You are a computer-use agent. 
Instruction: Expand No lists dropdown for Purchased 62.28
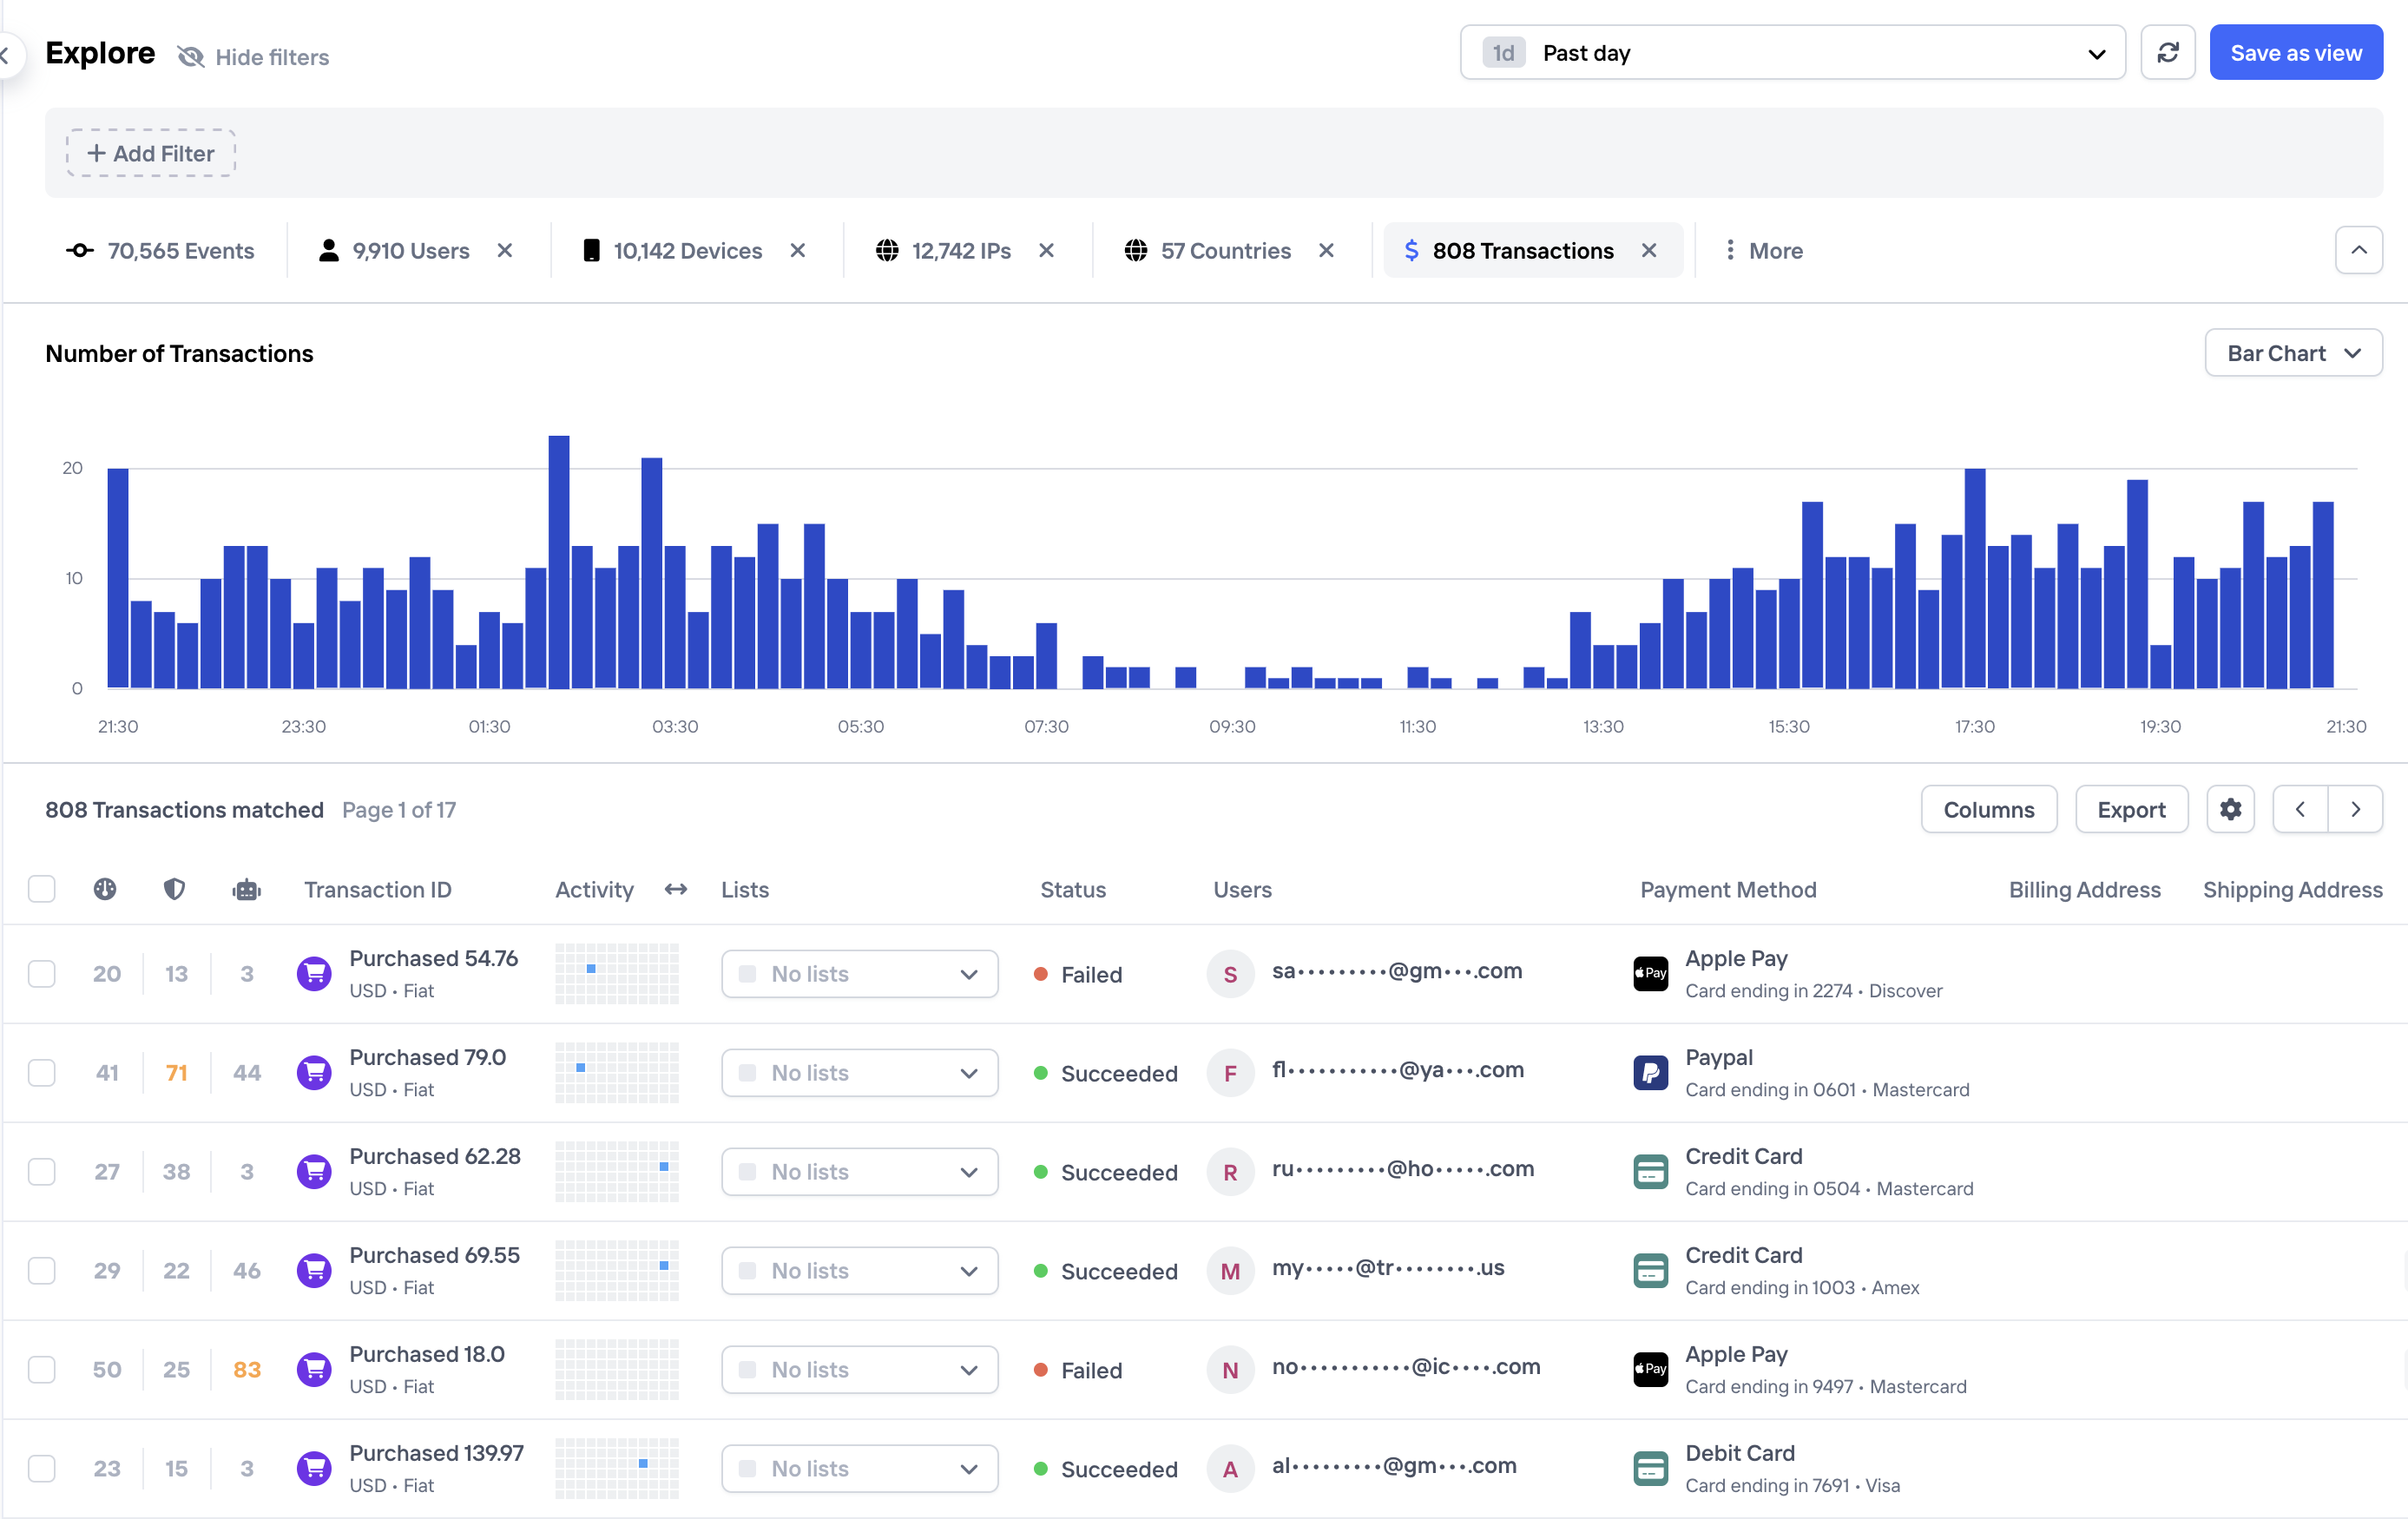pos(859,1171)
